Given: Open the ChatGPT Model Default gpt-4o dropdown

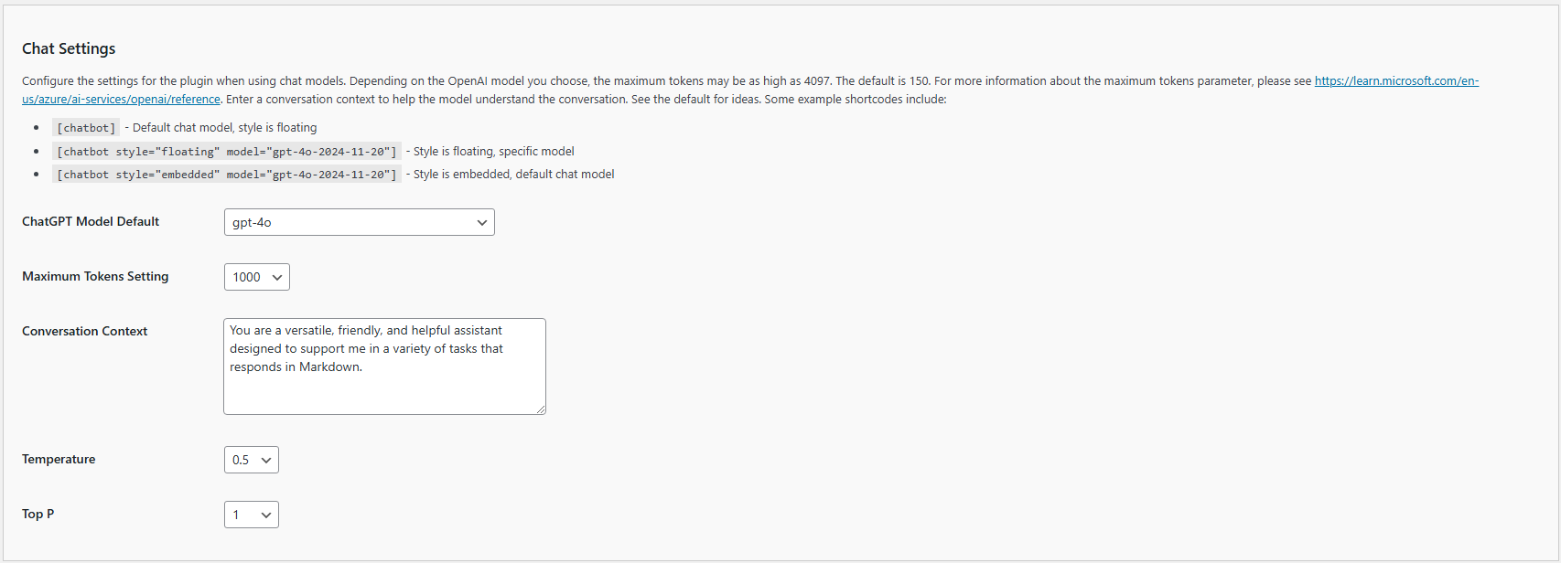Looking at the screenshot, I should 359,222.
